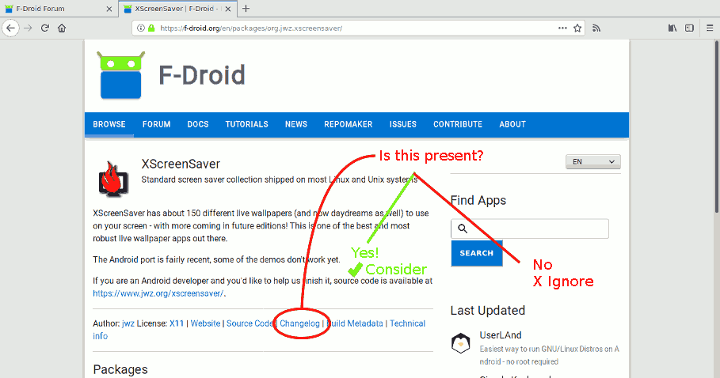
Task: Open the BROWSE navigation item
Action: pyautogui.click(x=109, y=124)
